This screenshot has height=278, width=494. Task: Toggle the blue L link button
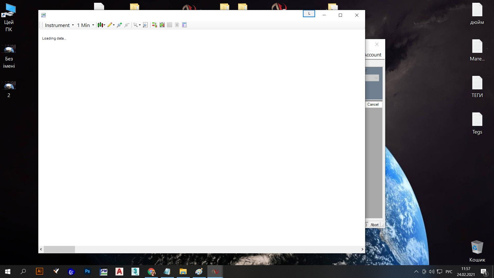click(309, 14)
